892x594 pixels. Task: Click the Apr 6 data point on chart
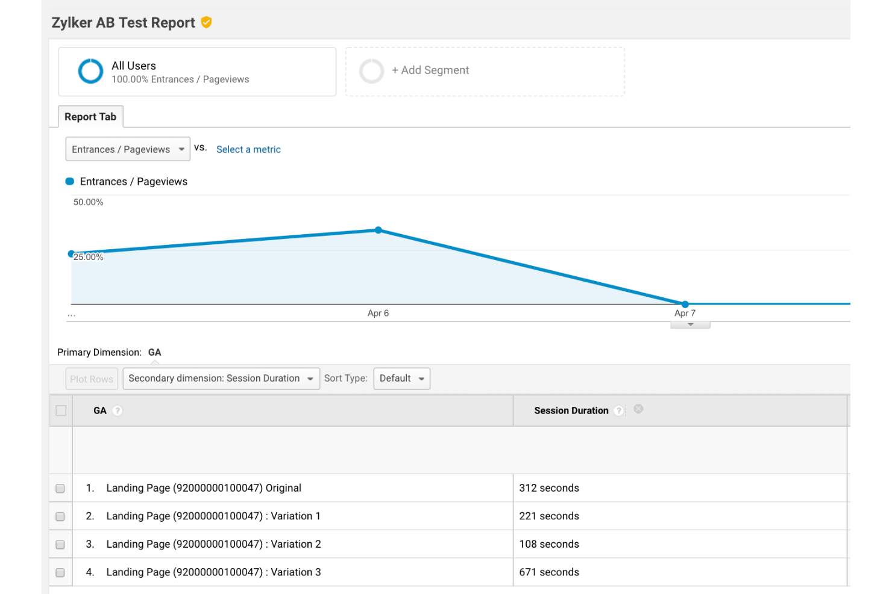click(x=378, y=230)
